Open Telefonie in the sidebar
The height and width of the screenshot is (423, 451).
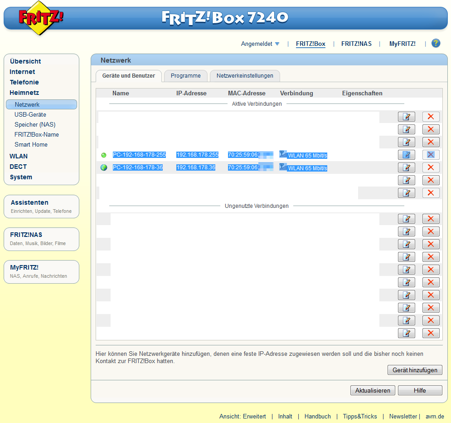coord(24,82)
